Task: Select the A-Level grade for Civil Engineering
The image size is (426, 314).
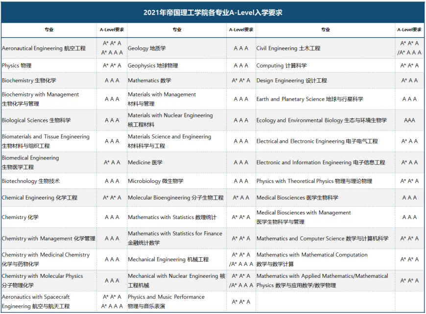Action: [409, 48]
